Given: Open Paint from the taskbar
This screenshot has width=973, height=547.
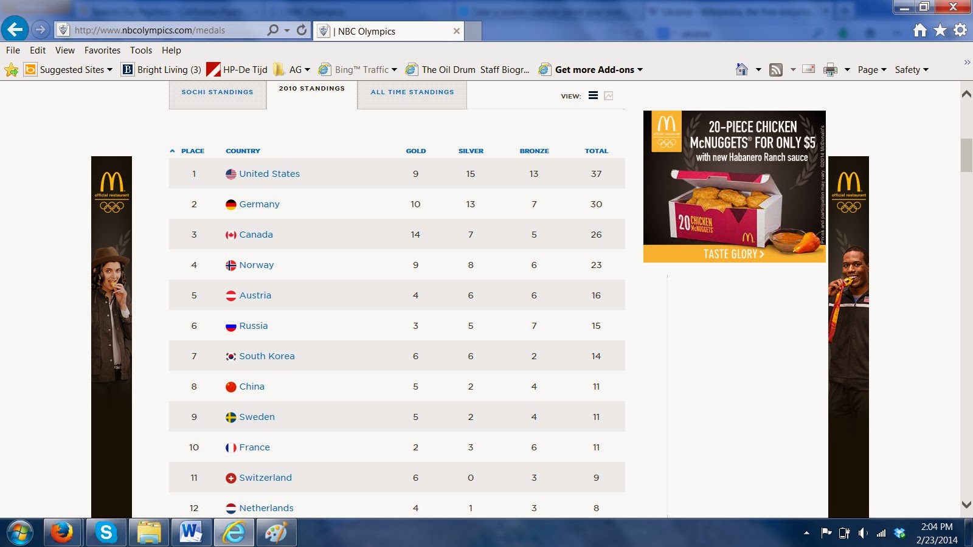Looking at the screenshot, I should [x=276, y=533].
